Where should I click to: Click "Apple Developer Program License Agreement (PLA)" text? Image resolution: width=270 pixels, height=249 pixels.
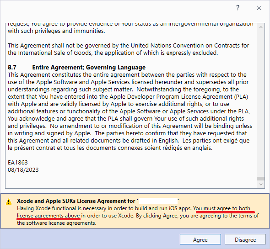[179, 97]
